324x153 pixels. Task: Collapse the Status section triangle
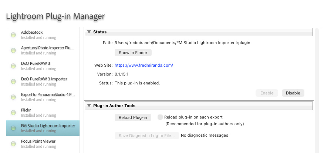pyautogui.click(x=89, y=32)
